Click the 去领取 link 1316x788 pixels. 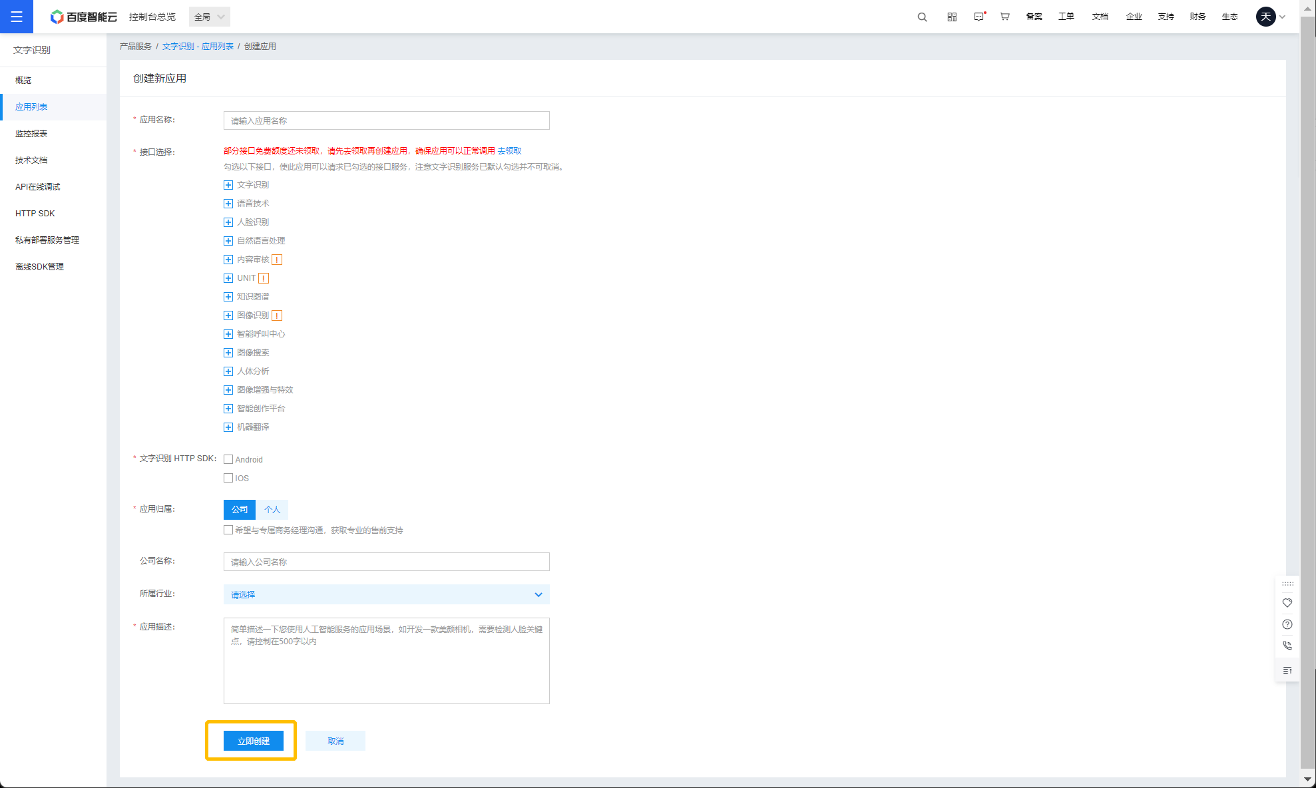point(510,151)
